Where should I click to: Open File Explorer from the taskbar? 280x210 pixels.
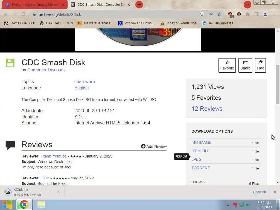[41, 205]
